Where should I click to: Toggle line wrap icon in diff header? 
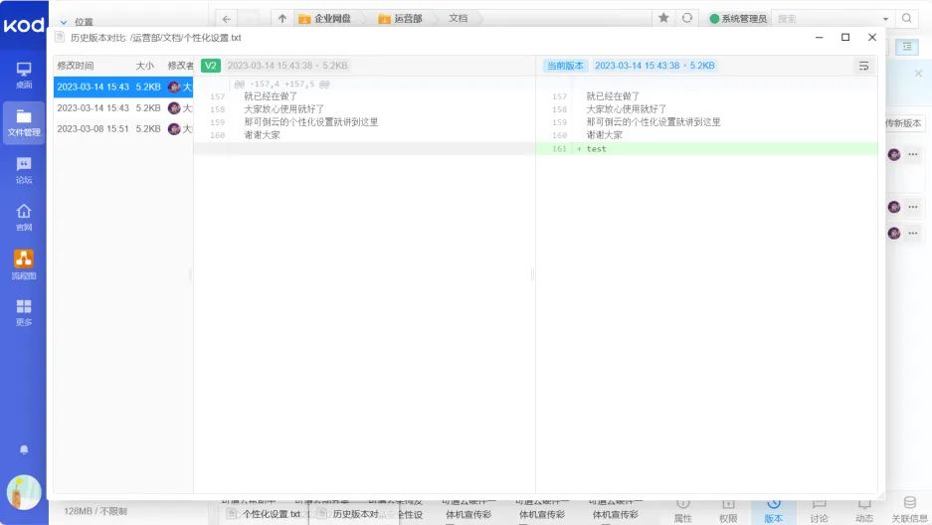click(x=863, y=66)
